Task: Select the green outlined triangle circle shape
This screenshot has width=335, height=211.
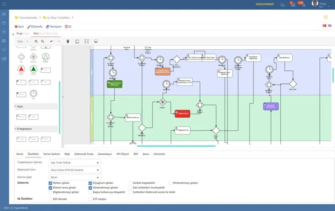Action: [46, 57]
